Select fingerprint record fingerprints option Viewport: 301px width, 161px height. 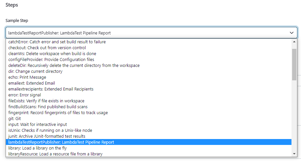click(58, 112)
